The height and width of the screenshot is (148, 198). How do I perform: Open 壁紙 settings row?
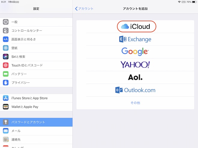36,48
